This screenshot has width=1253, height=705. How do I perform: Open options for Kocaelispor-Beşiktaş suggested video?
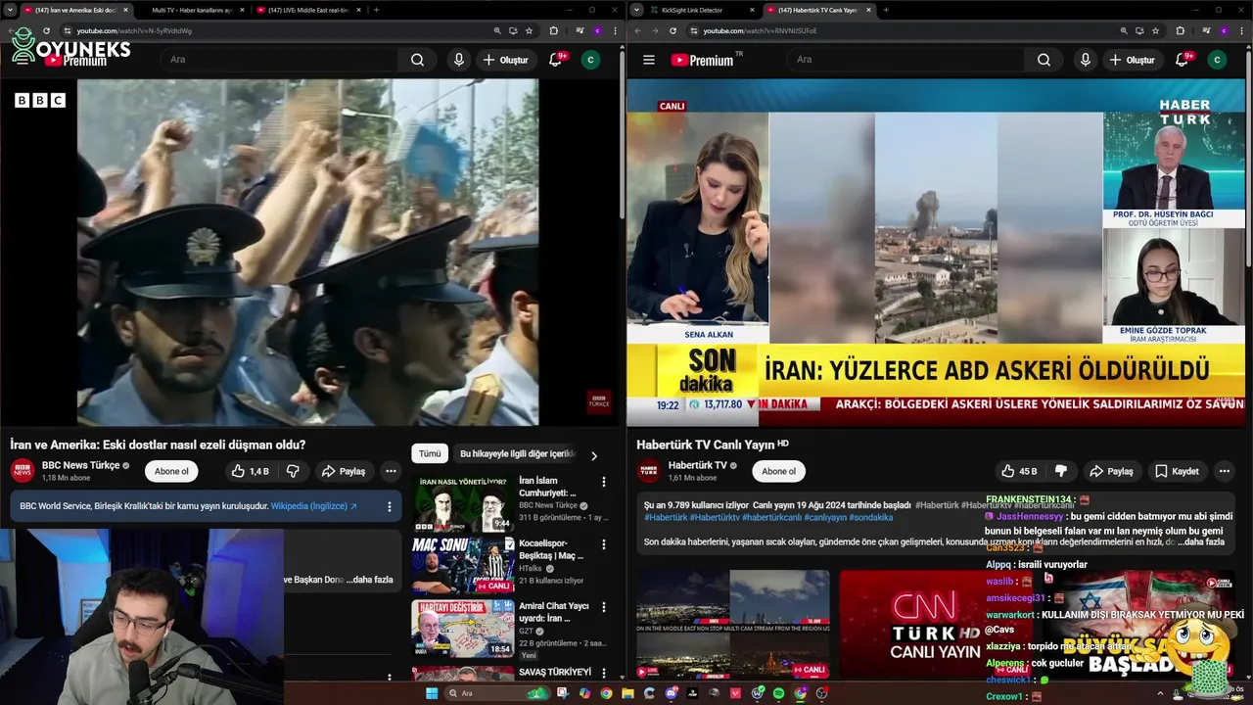604,544
